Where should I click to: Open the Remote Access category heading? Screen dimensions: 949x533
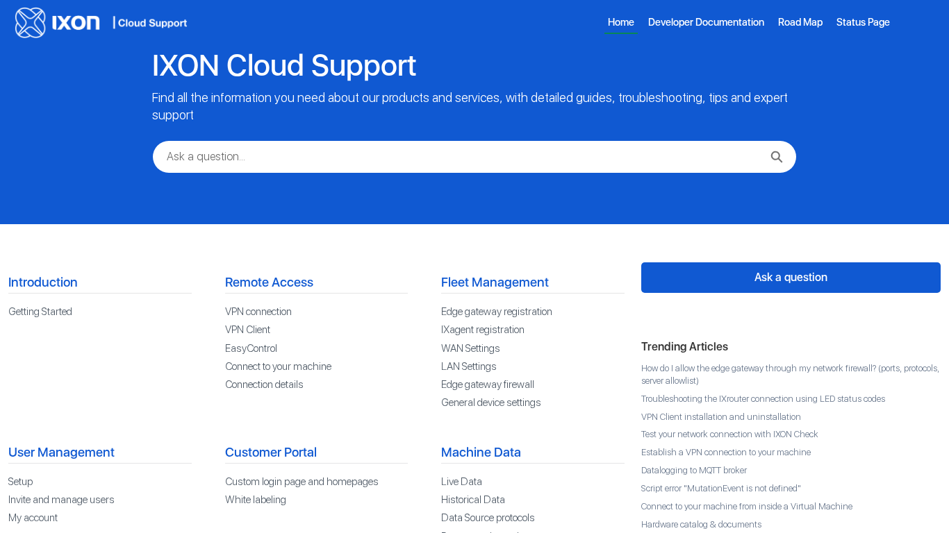coord(269,282)
